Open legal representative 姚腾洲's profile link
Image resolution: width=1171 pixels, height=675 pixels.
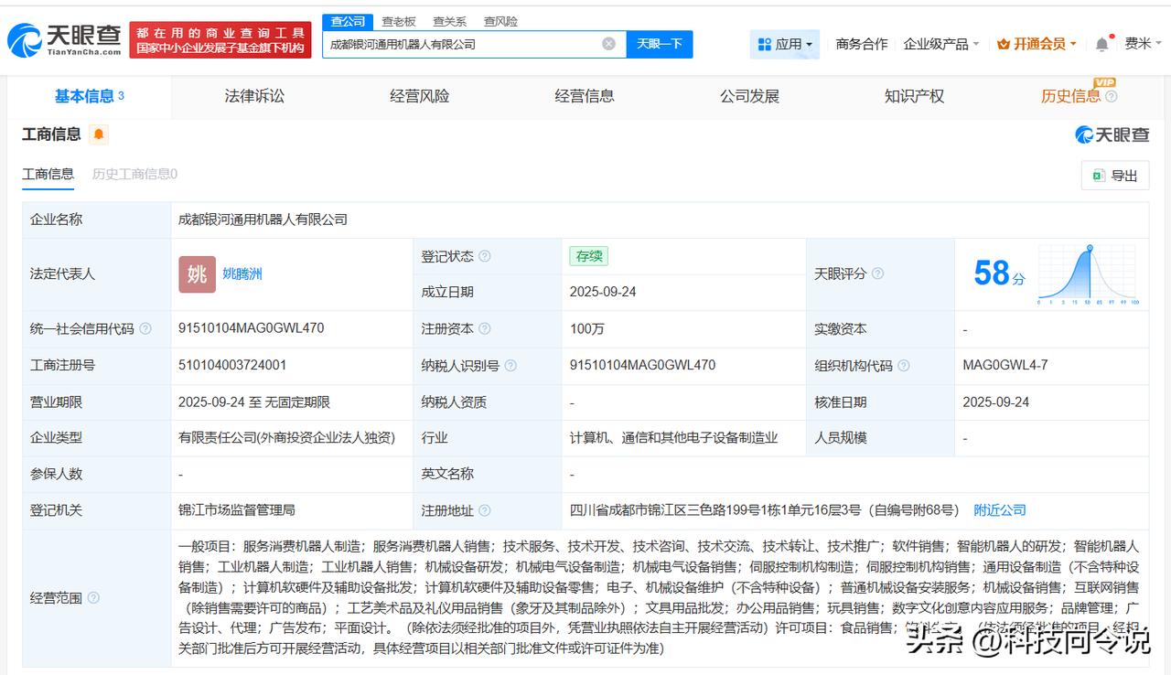[x=242, y=273]
